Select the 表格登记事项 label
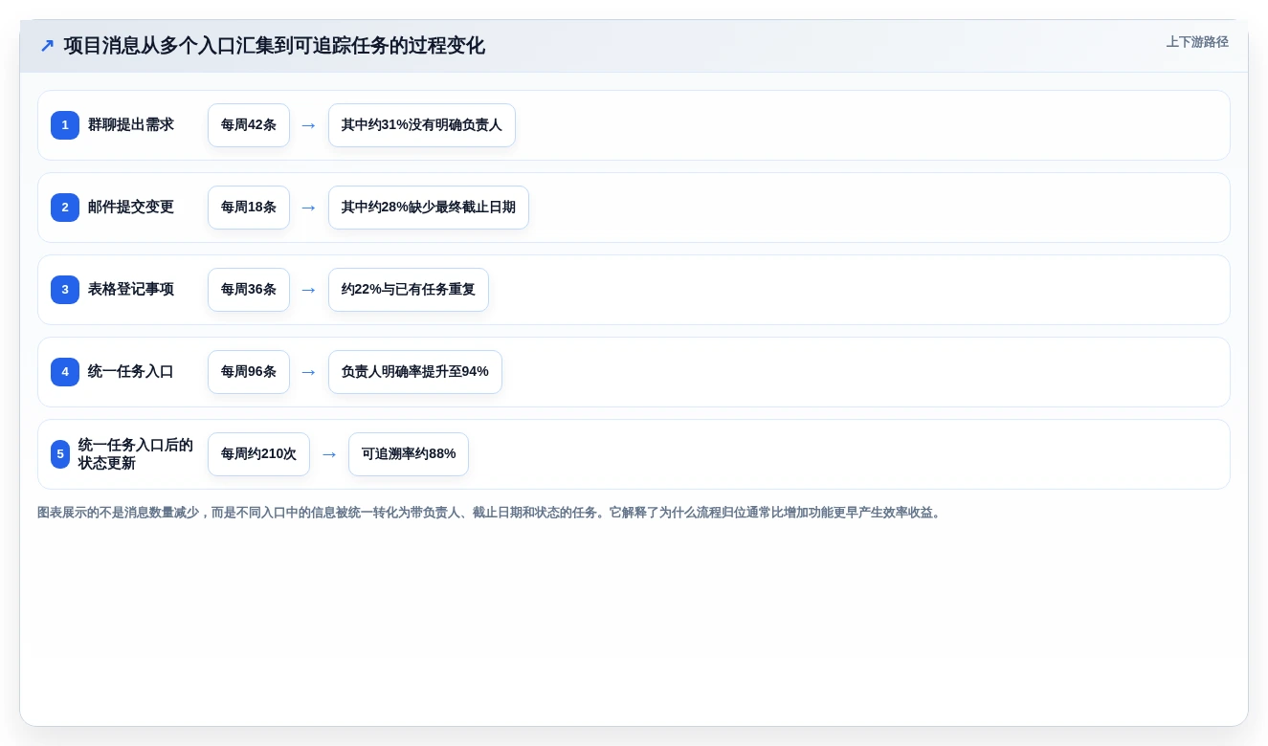Image resolution: width=1268 pixels, height=746 pixels. pyautogui.click(x=131, y=290)
